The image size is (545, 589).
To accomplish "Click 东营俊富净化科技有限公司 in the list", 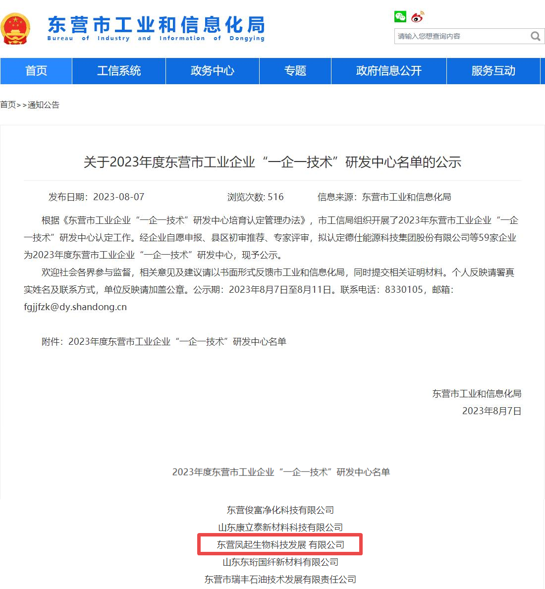I will coord(280,510).
